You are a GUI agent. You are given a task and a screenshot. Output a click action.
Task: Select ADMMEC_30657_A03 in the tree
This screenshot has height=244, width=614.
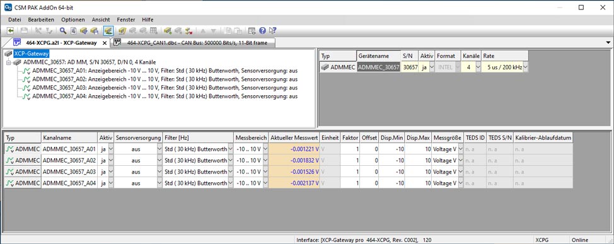point(165,88)
